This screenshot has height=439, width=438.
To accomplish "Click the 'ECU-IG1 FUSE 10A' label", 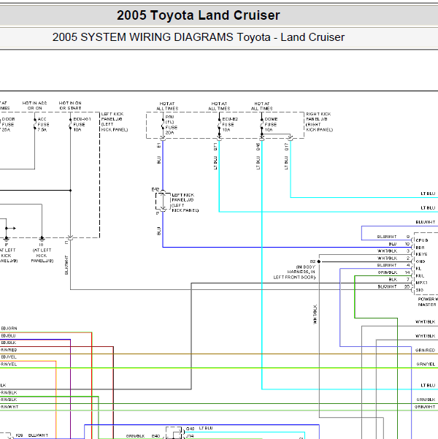I will tap(82, 124).
